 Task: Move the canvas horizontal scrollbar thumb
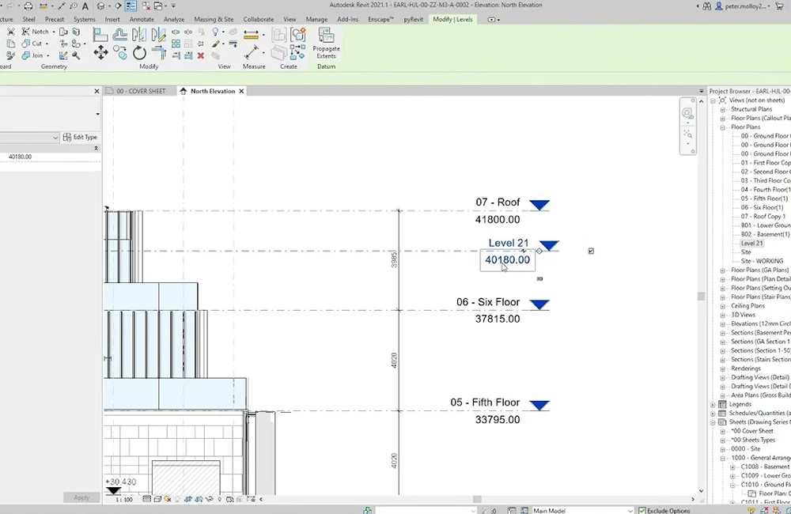click(x=477, y=500)
